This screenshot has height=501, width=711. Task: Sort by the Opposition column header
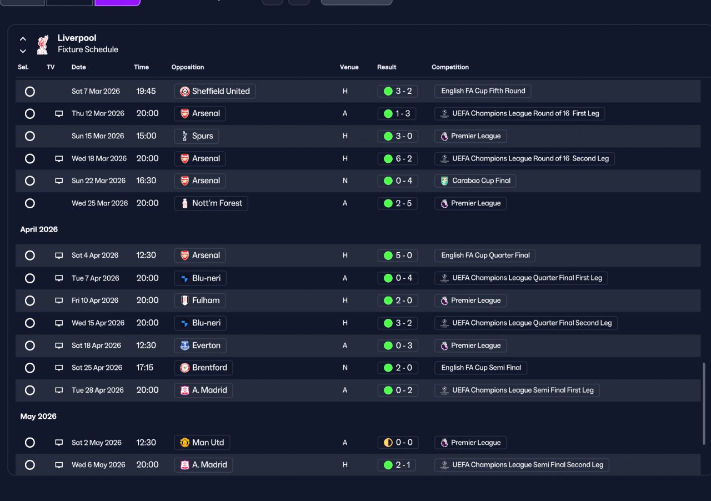tap(188, 67)
